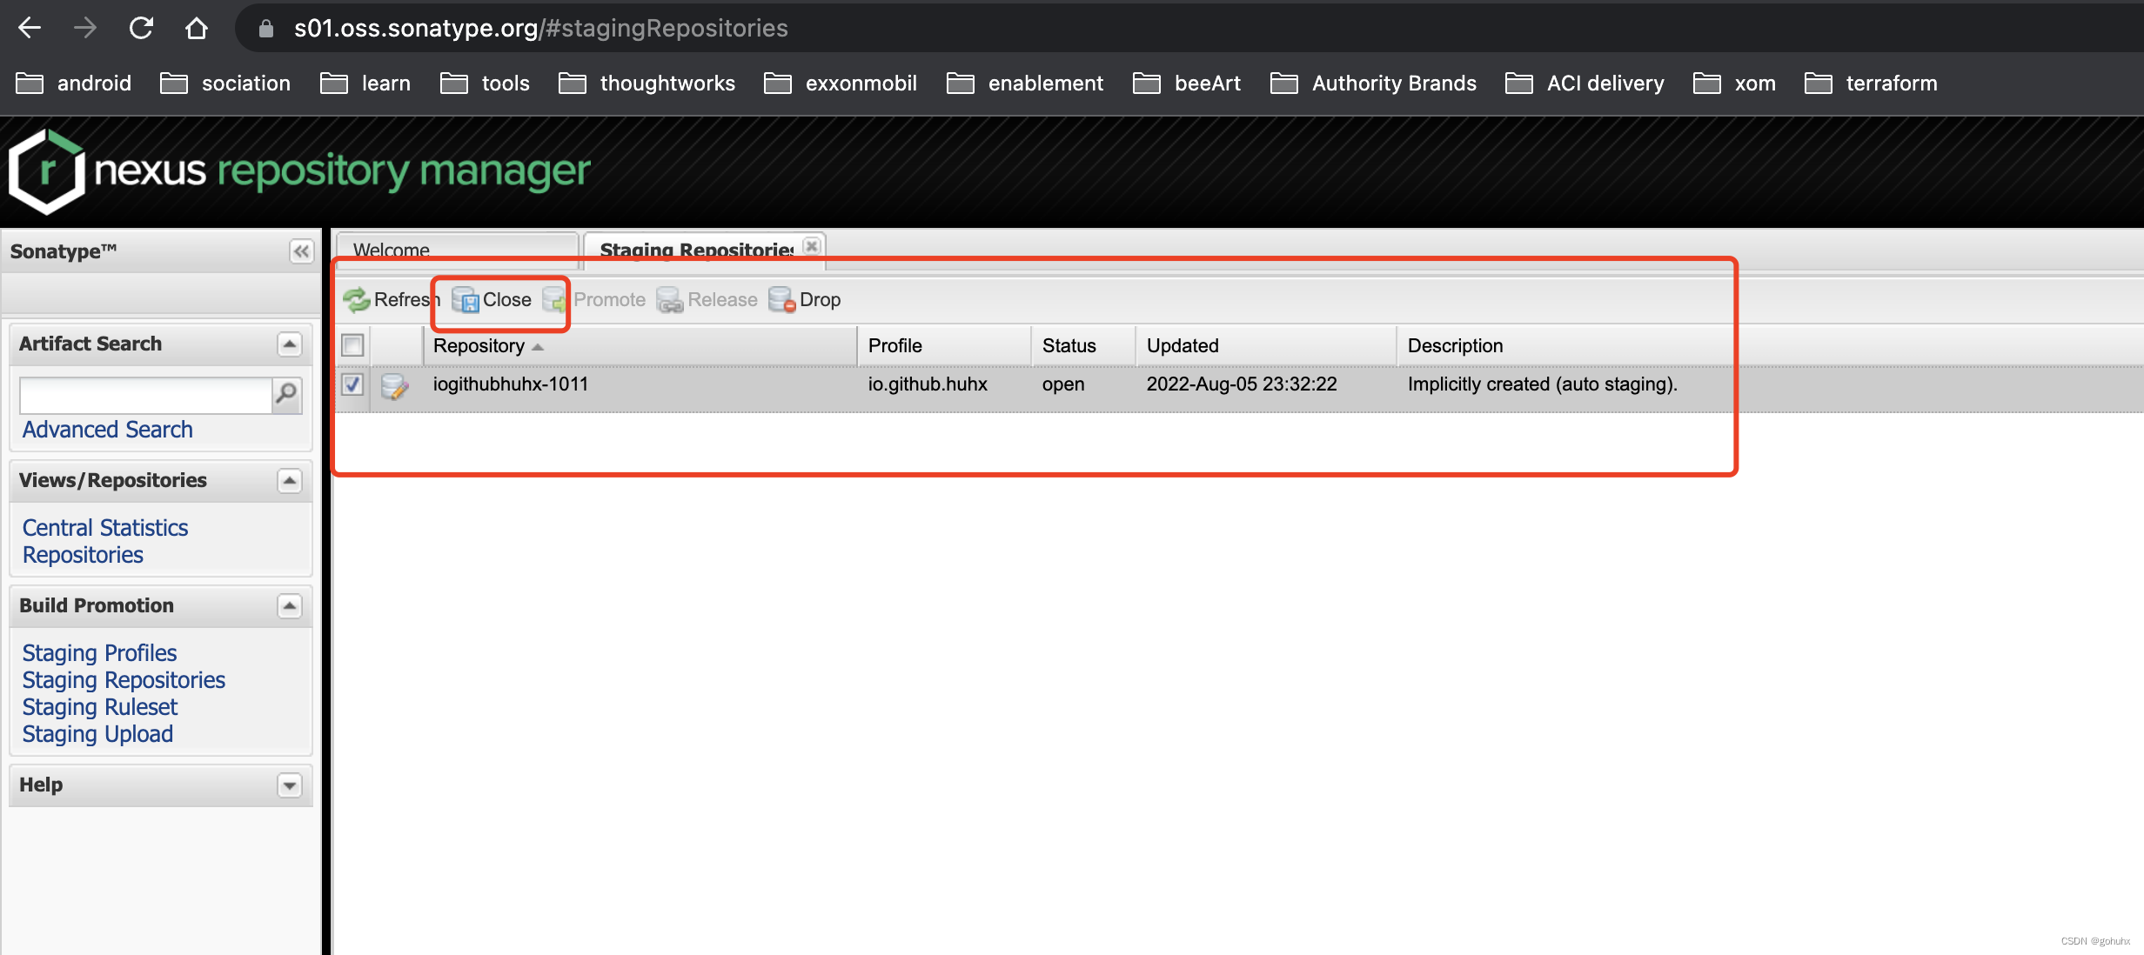Collapse the Build Promotion panel
Image resolution: width=2144 pixels, height=955 pixels.
[x=290, y=606]
